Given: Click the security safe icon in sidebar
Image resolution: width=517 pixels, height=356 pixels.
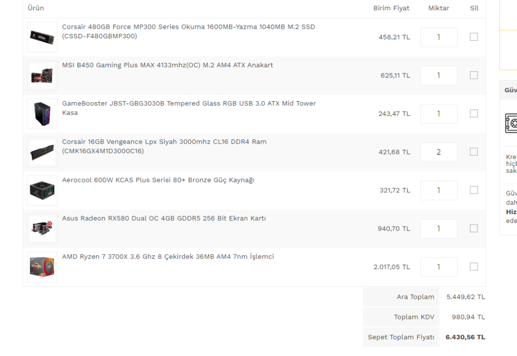Looking at the screenshot, I should point(511,123).
